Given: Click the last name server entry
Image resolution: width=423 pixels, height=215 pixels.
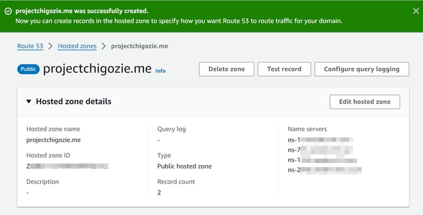Looking at the screenshot, I should tap(324, 170).
